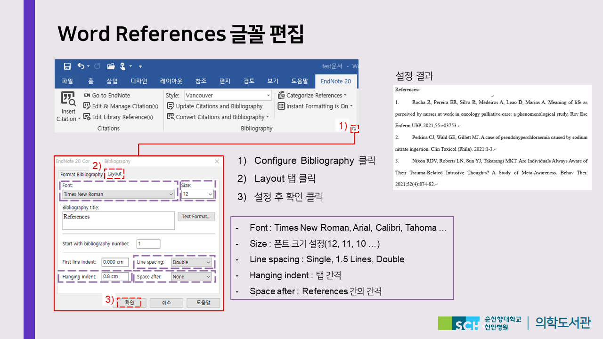Click the Bibliography title text box

click(118, 220)
